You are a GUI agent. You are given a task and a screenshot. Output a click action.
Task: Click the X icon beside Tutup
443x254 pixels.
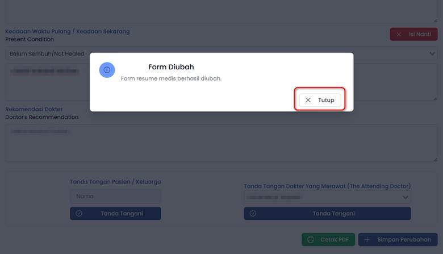308,100
